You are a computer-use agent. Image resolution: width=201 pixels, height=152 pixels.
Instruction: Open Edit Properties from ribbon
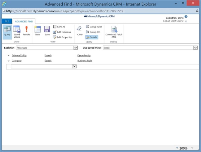[x=63, y=37]
